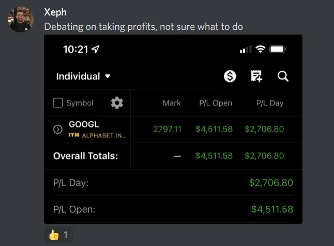This screenshot has width=334, height=246.
Task: Click the Wi-Fi status icon
Action: coord(260,50)
